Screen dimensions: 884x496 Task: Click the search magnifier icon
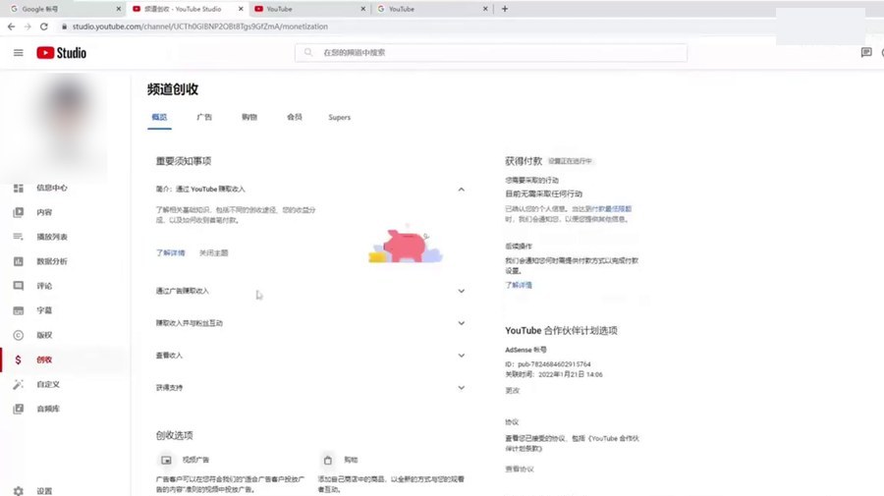pos(307,52)
